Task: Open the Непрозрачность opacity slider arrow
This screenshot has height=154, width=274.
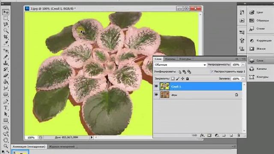Action: (243, 65)
